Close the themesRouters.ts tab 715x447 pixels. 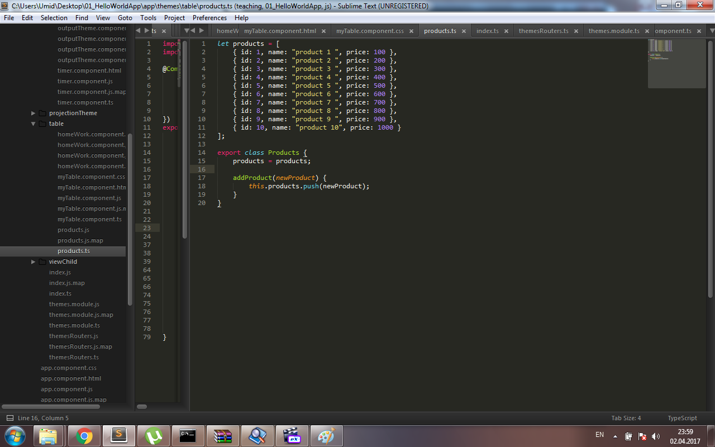pos(576,31)
